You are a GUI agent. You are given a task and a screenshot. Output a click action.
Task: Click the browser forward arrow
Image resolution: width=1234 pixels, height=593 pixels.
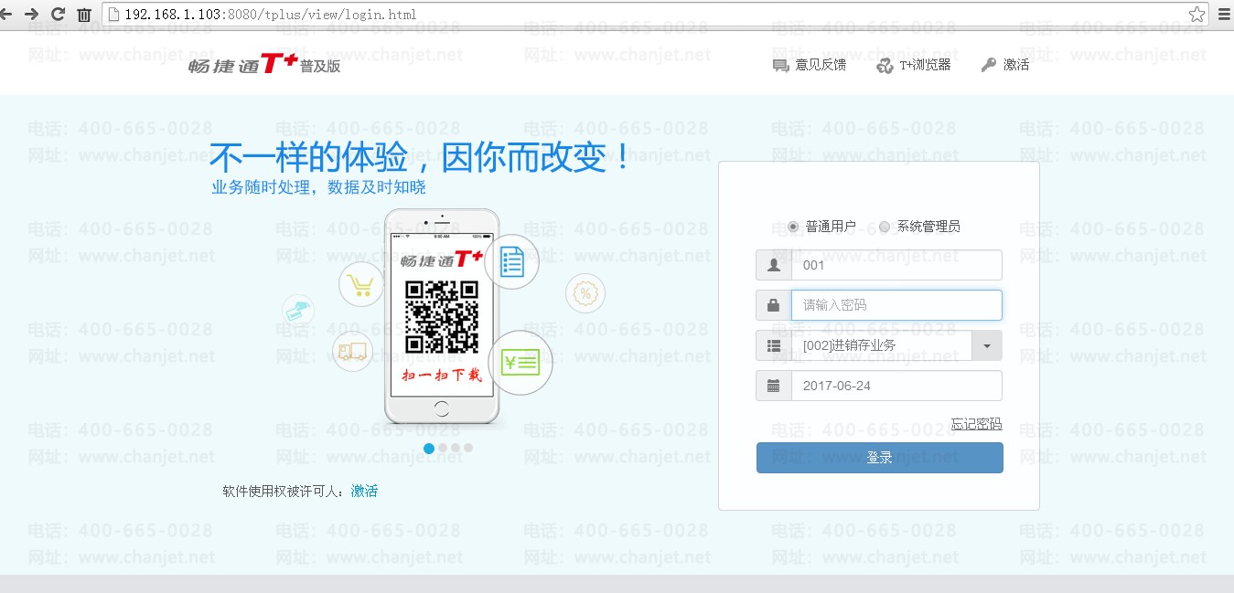(32, 14)
